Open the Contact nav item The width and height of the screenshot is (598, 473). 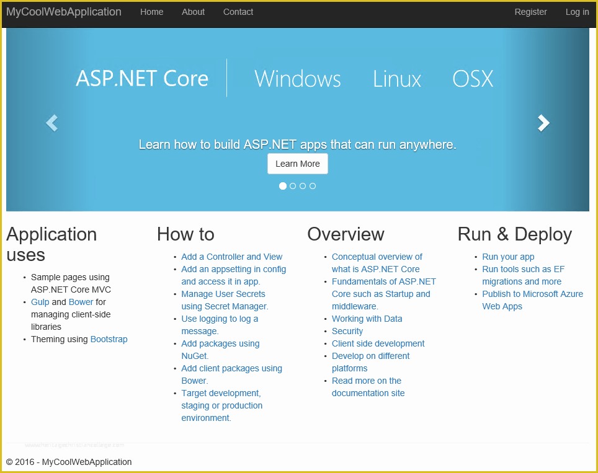238,12
